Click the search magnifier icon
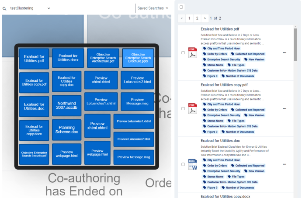The width and height of the screenshot is (302, 198). click(x=4, y=8)
